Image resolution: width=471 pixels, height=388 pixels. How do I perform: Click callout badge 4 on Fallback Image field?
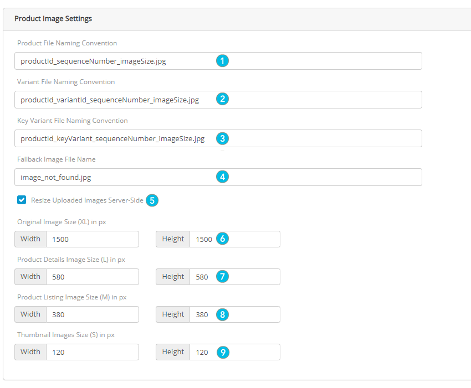point(222,177)
